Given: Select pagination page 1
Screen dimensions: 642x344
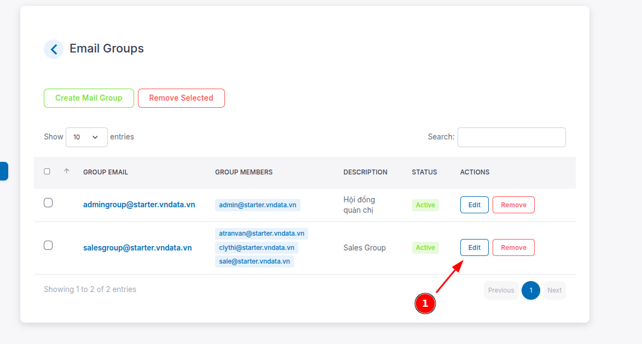Looking at the screenshot, I should 531,290.
